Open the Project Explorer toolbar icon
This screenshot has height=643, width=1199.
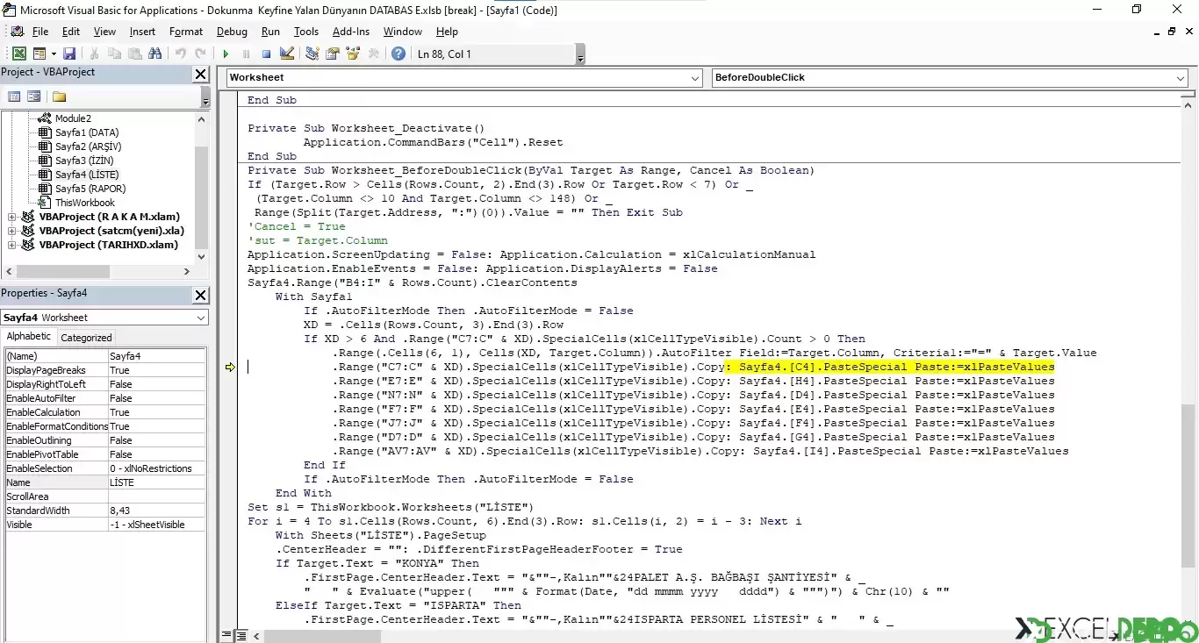coord(312,54)
